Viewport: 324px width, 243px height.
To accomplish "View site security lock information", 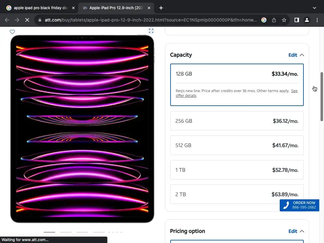I will coord(40,20).
